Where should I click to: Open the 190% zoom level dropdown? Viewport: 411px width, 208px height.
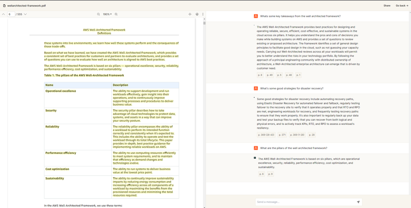(x=108, y=14)
